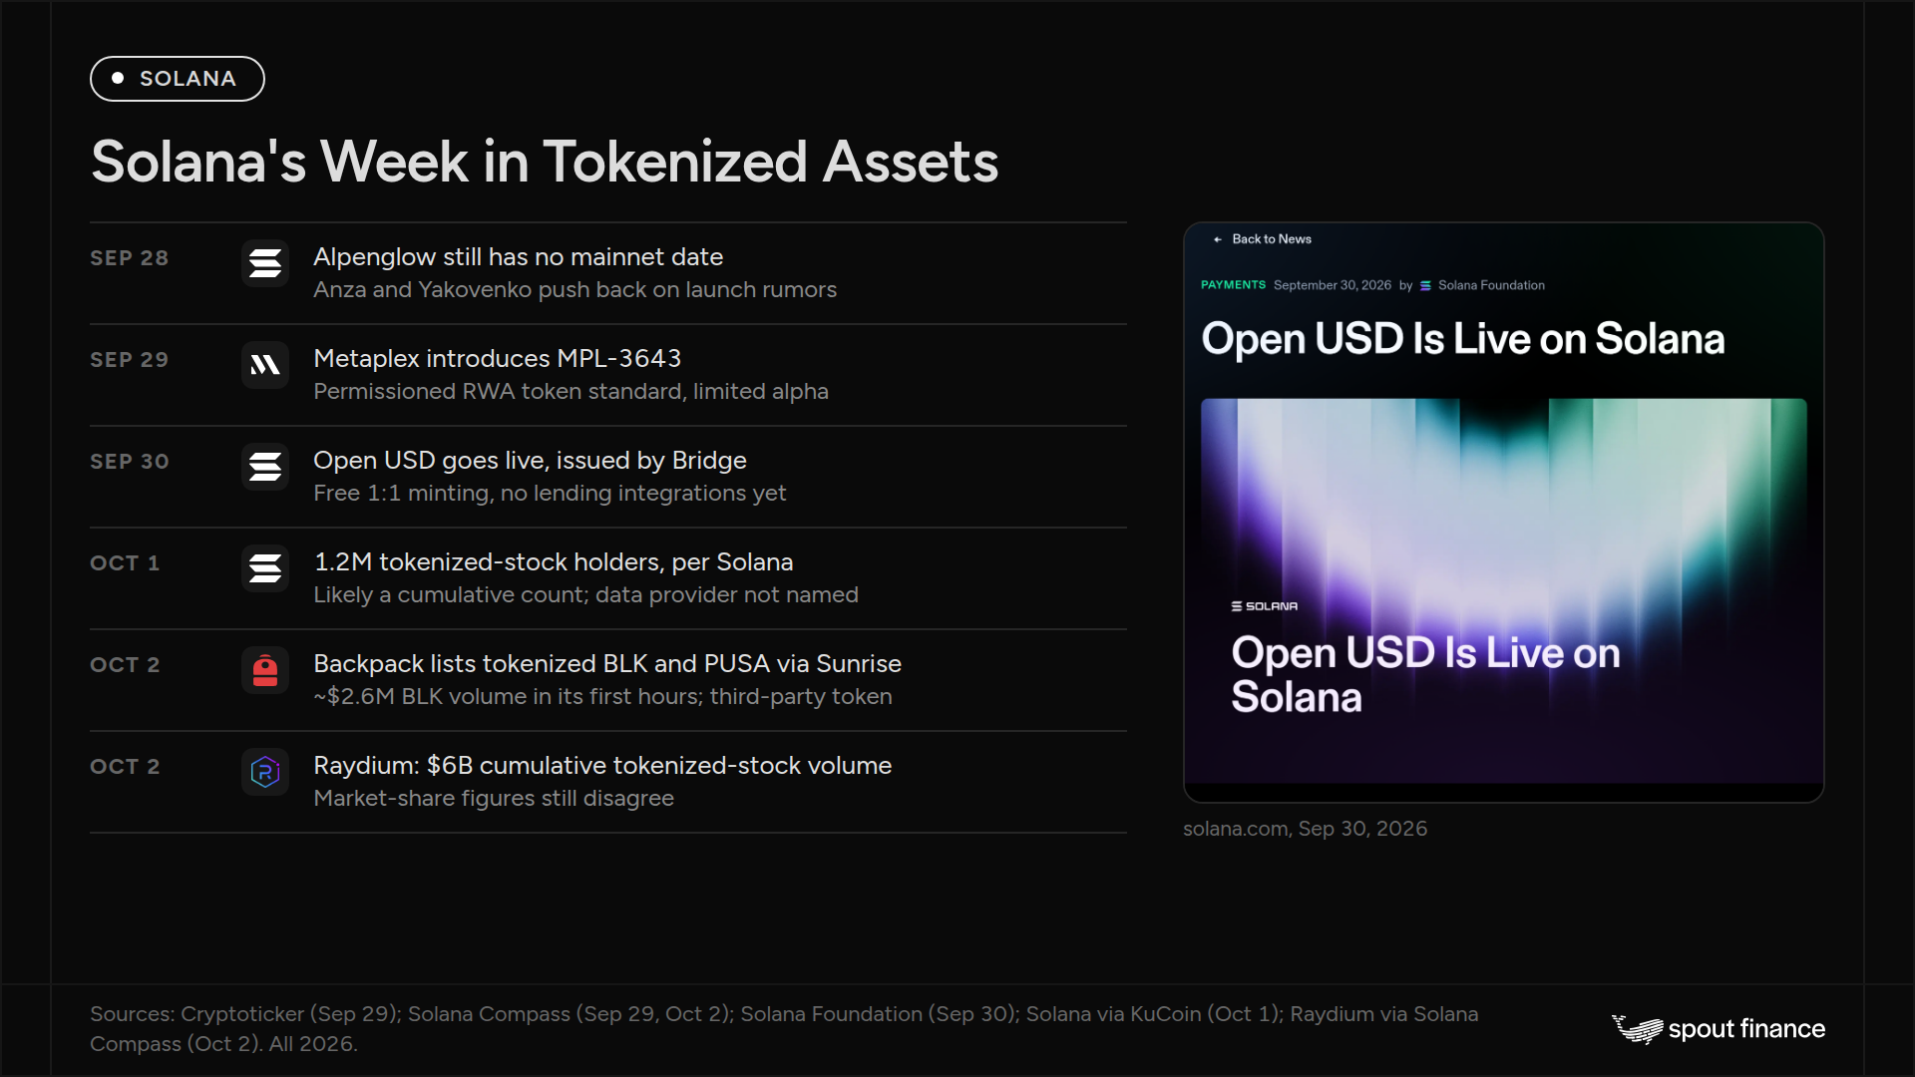
Task: Click Raydium: $6B cumulative tokenized-stock volume
Action: tap(602, 766)
